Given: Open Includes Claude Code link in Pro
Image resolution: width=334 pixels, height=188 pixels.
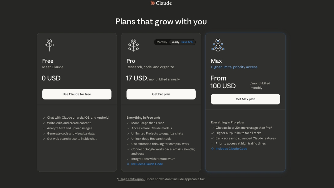Looking at the screenshot, I should pos(147,164).
